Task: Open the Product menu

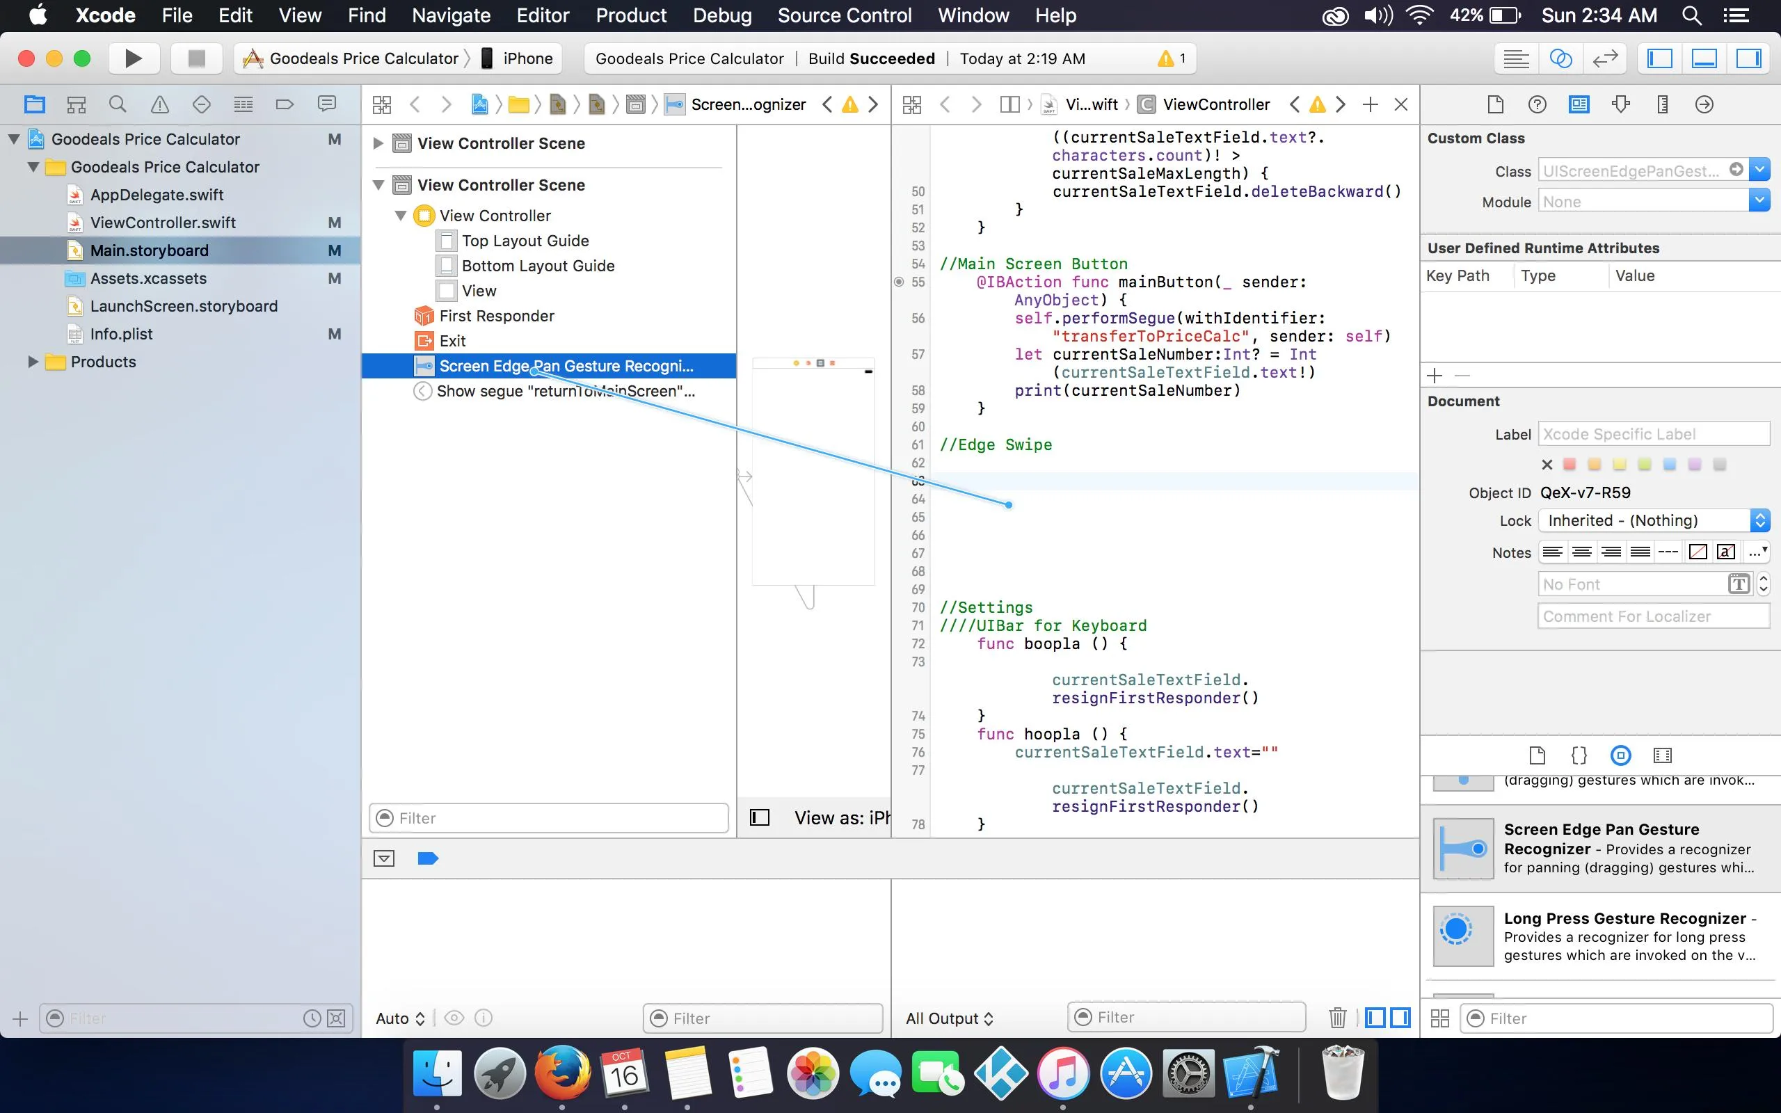Action: point(631,15)
